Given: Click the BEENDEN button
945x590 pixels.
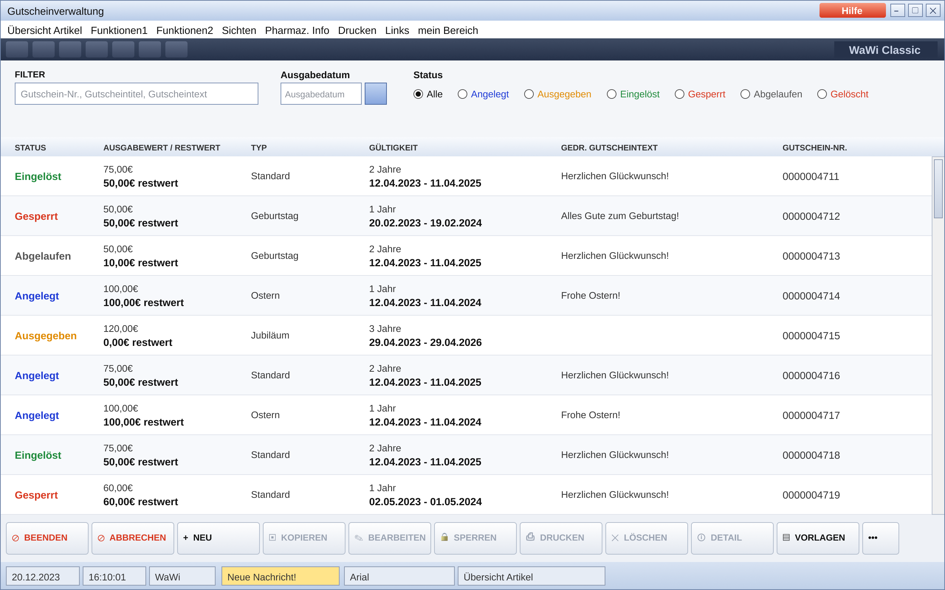Looking at the screenshot, I should [x=47, y=538].
